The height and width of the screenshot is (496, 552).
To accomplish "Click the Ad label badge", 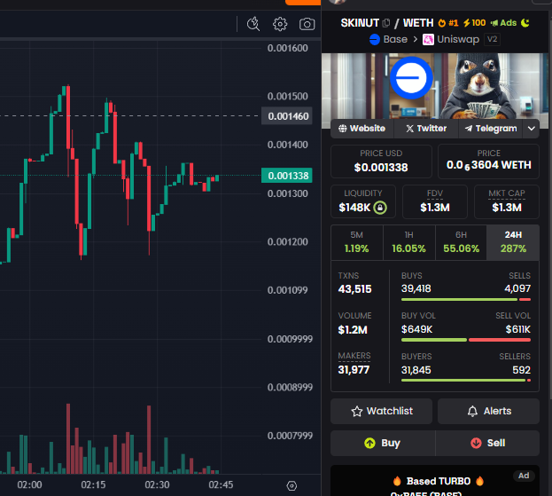I will click(524, 476).
